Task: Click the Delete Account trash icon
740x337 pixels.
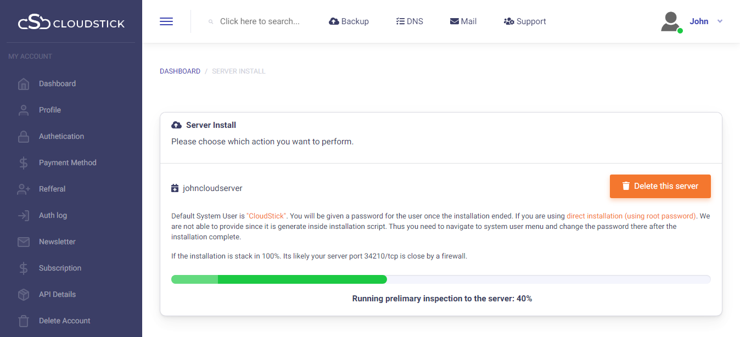Action: (x=24, y=321)
